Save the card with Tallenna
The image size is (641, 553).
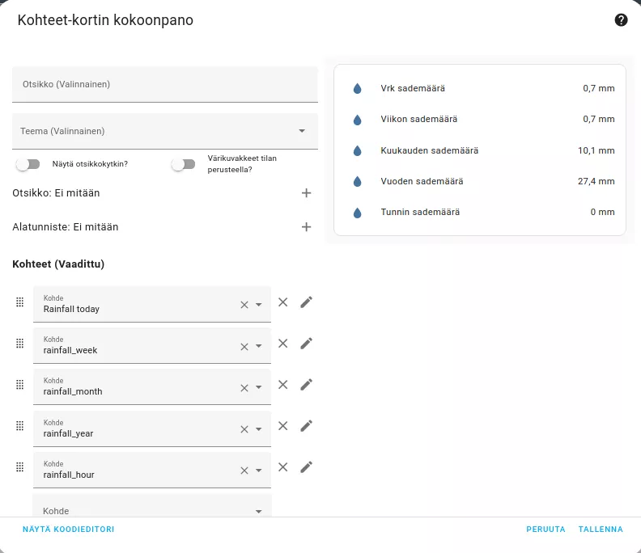tap(601, 530)
